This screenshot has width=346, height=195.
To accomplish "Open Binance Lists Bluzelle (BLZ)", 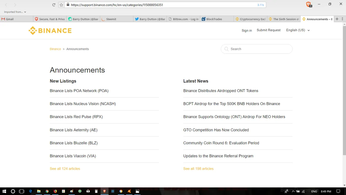I will point(74,143).
